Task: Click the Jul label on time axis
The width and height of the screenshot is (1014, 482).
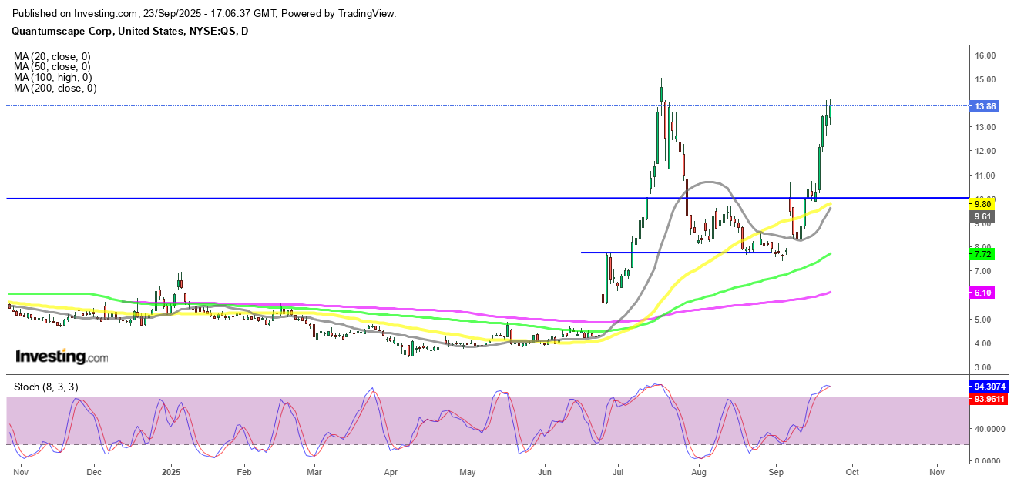Action: [x=619, y=471]
